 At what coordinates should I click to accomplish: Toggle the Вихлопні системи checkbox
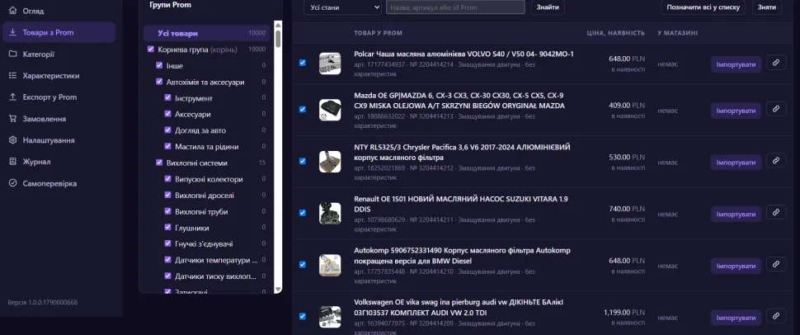[x=159, y=163]
